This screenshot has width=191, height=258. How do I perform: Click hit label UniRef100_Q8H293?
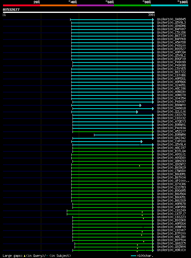pos(171,161)
